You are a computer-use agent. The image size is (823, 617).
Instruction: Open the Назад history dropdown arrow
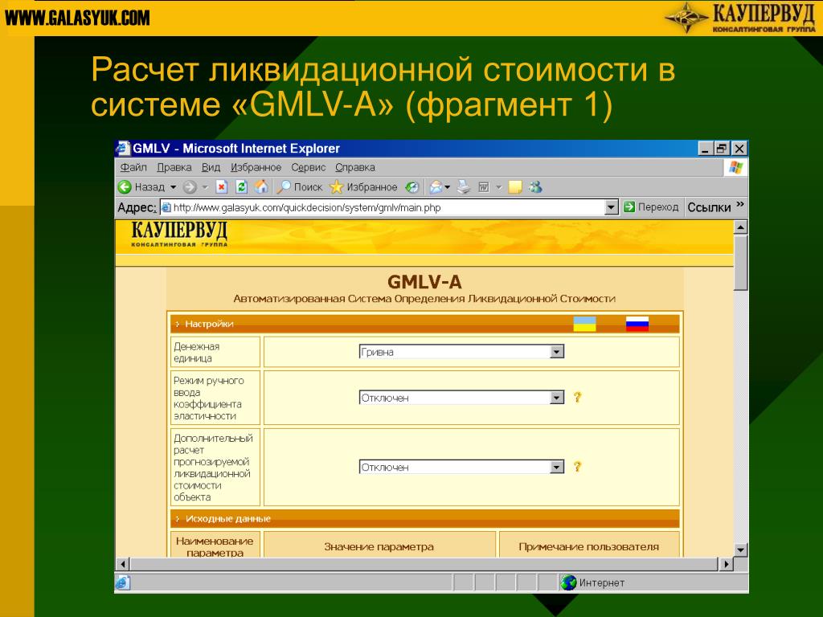click(173, 186)
